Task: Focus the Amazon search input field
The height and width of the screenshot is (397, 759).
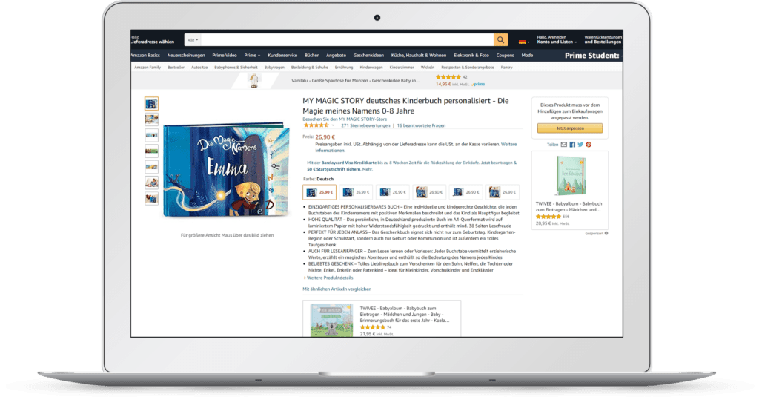Action: pos(347,40)
